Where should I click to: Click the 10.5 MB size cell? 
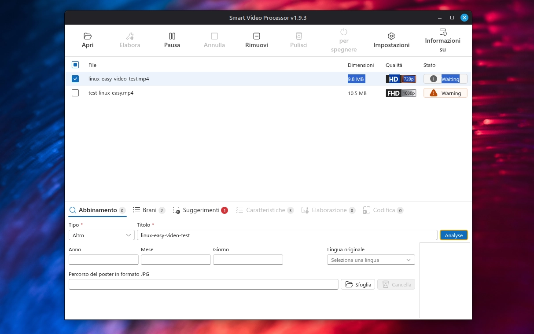click(x=357, y=93)
